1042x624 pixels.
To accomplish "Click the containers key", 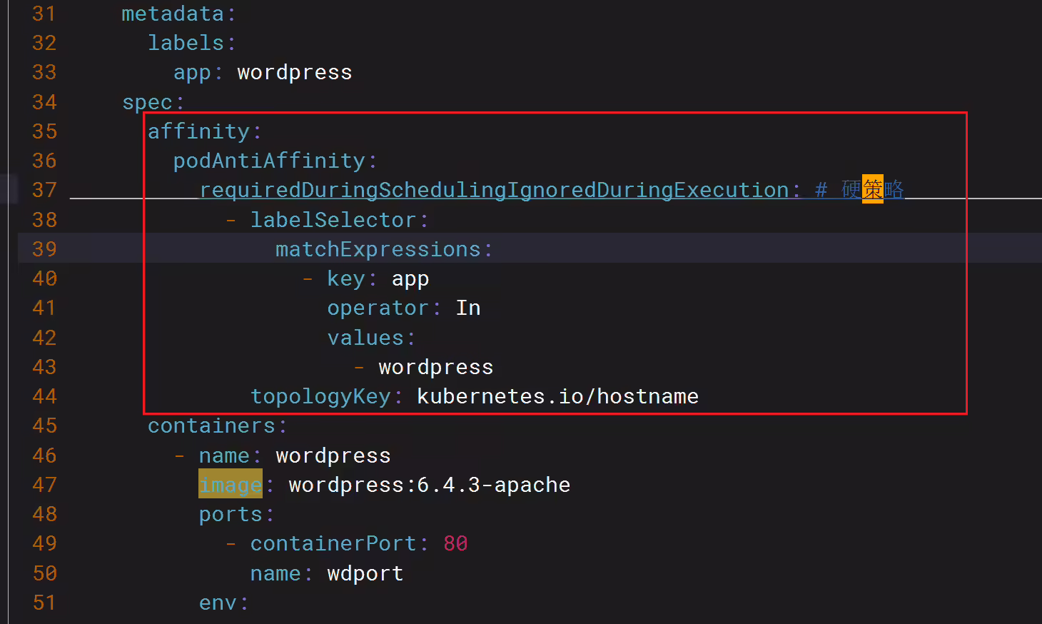I will point(211,426).
